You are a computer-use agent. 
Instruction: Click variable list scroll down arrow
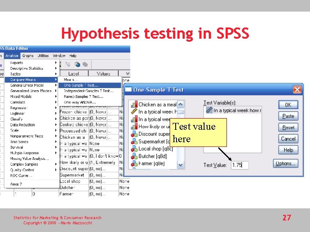tap(180, 165)
